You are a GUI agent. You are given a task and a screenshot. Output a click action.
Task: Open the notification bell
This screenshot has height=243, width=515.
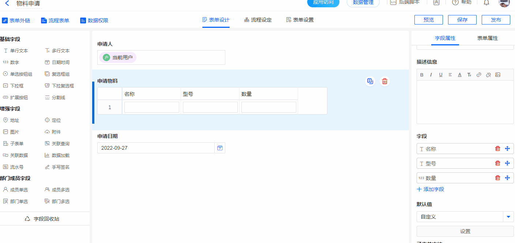coord(486,3)
